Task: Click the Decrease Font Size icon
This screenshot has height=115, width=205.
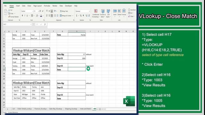Action: click(43, 11)
